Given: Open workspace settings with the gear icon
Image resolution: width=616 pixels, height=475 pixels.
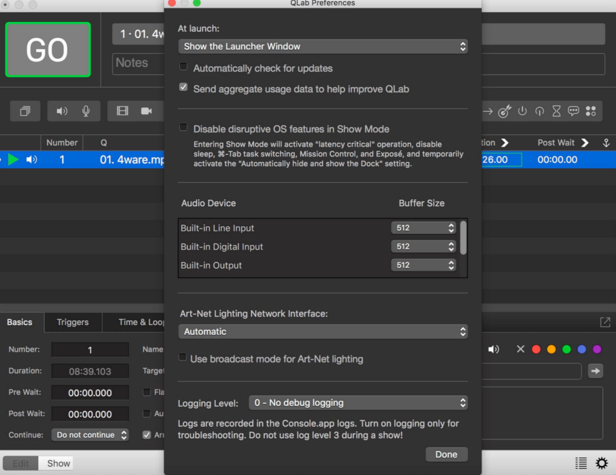Looking at the screenshot, I should tap(602, 463).
